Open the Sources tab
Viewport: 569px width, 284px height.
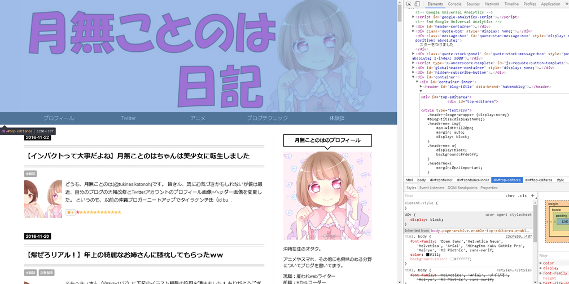(x=473, y=4)
